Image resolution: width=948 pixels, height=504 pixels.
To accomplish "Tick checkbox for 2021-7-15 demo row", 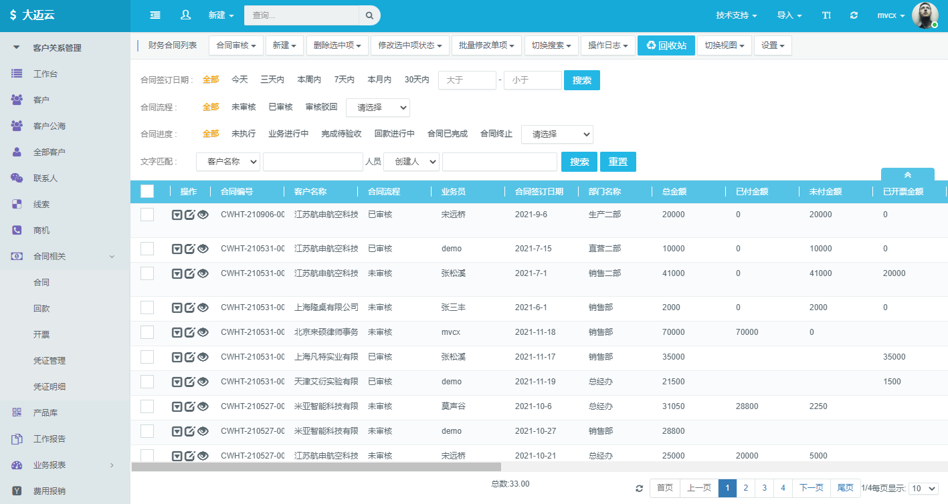I will pos(147,249).
